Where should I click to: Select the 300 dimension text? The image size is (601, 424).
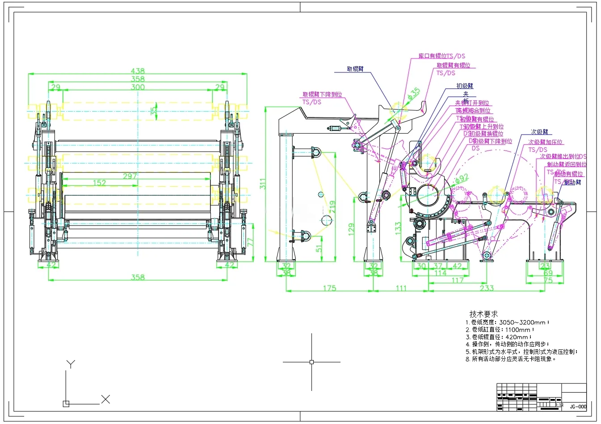click(138, 87)
